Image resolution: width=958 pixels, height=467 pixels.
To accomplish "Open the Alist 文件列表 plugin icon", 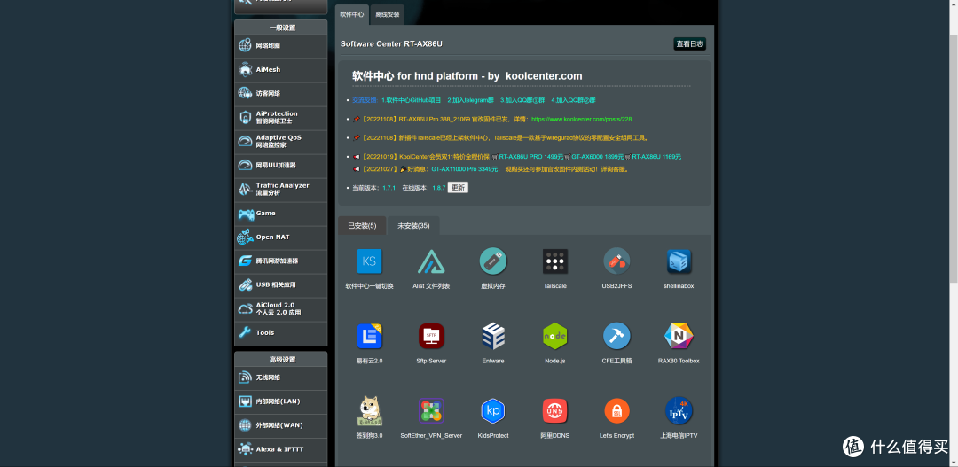I will coord(431,261).
